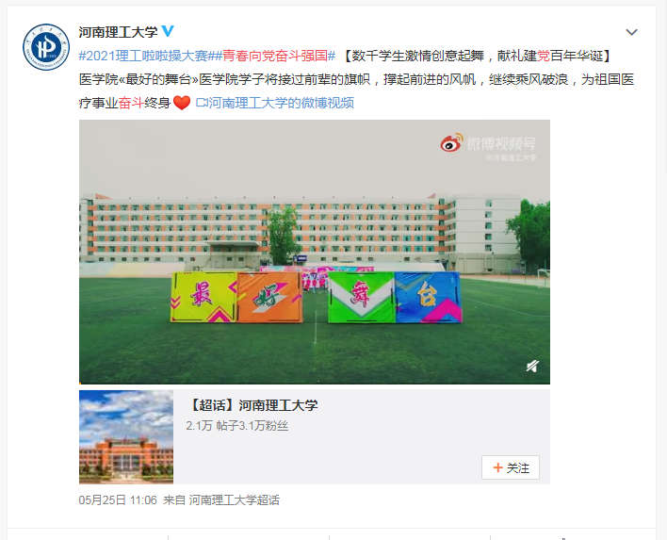Viewport: 667px width, 540px height.
Task: Open source link 河南理工大学超话
Action: 235,500
